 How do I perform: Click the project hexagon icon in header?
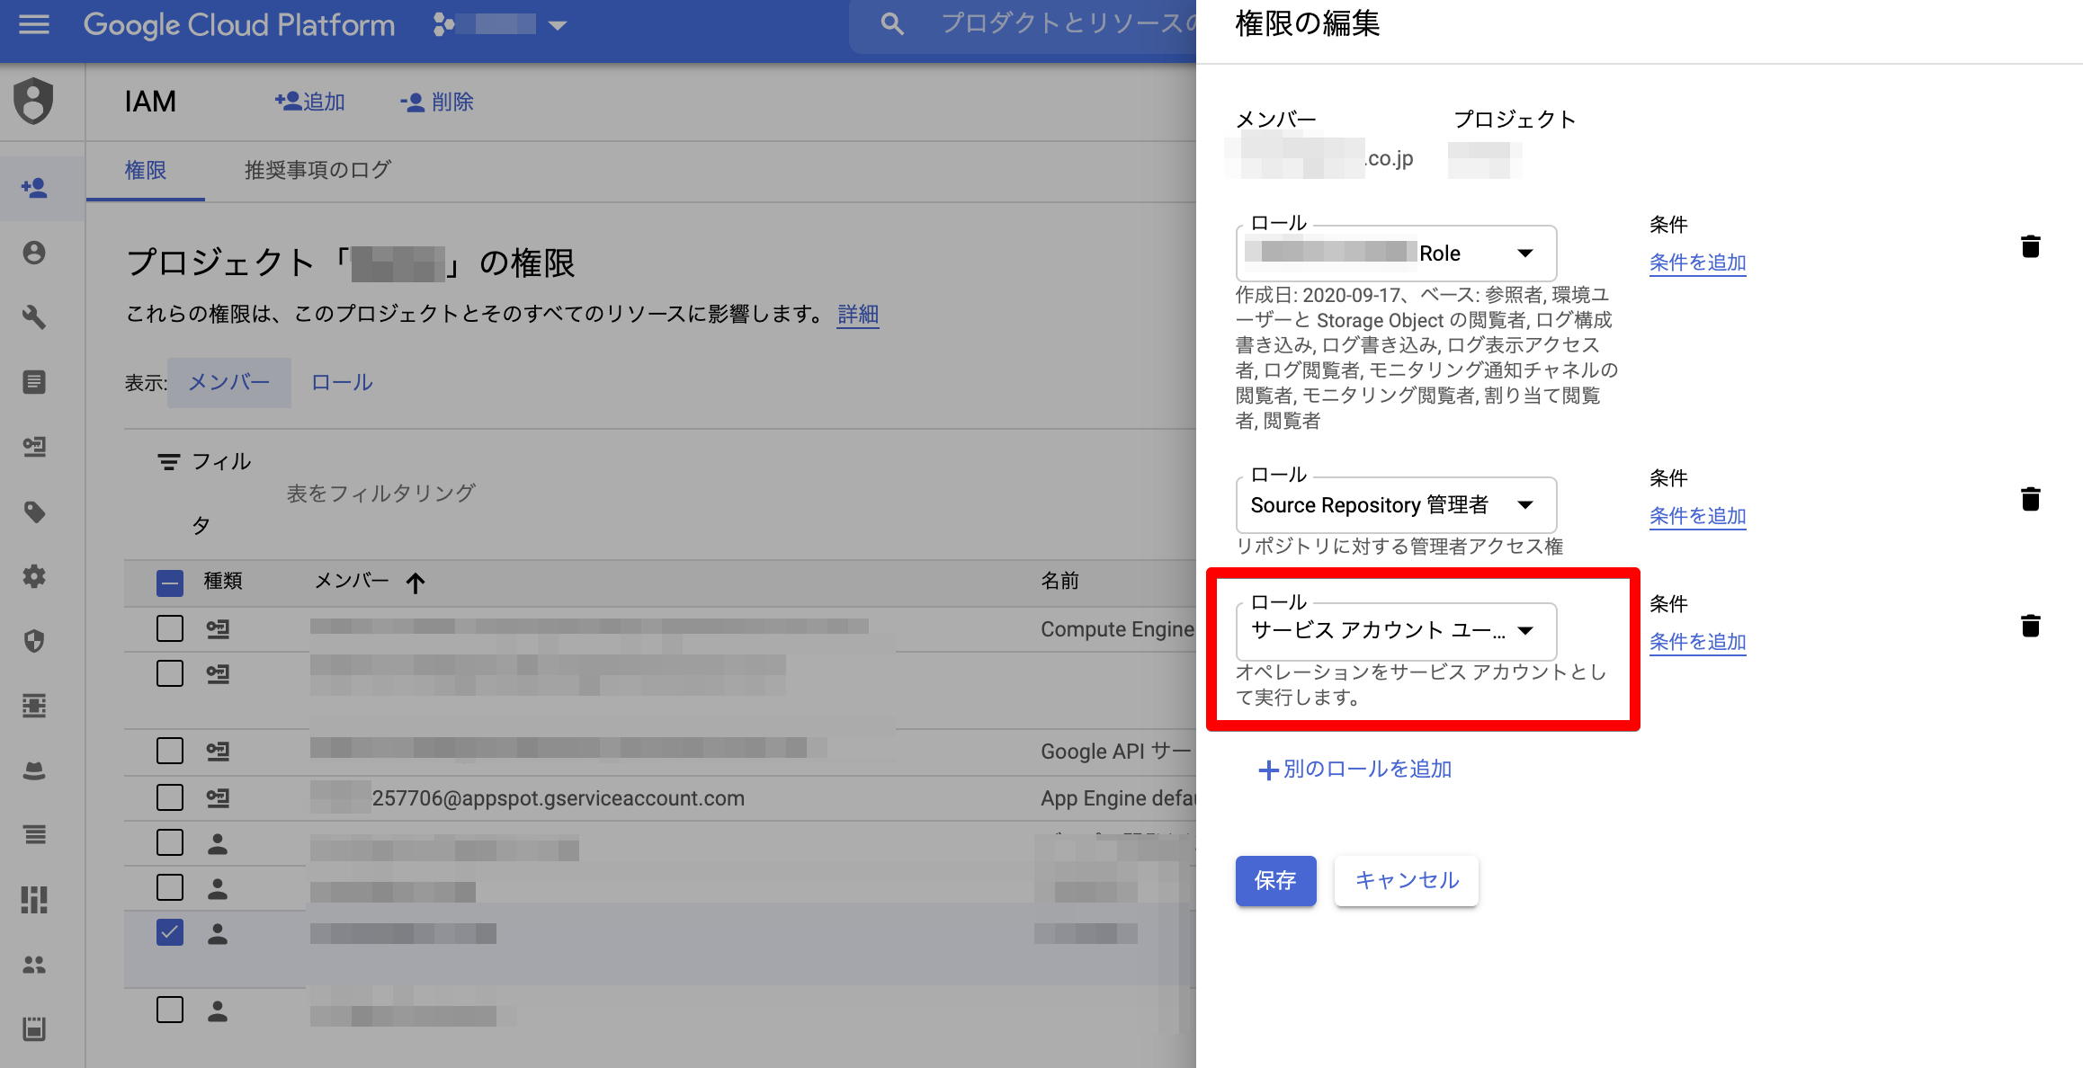pos(443,24)
